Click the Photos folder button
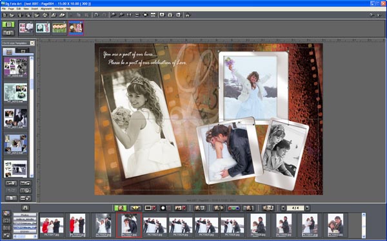This screenshot has width=387, height=241. (x=25, y=215)
